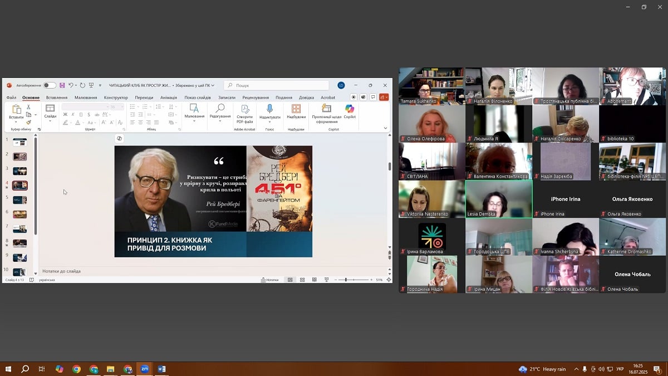Screen dimensions: 668x376
Task: Toggle Italic (К) formatting
Action: (x=73, y=114)
